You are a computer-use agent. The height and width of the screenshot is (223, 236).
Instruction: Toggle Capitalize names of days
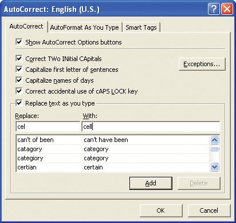coord(19,80)
